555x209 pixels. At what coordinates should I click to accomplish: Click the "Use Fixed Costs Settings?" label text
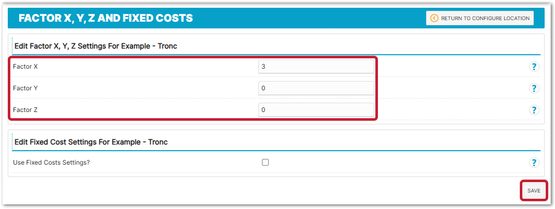(52, 163)
